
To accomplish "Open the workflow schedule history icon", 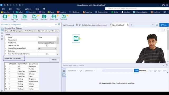I will [157, 25].
